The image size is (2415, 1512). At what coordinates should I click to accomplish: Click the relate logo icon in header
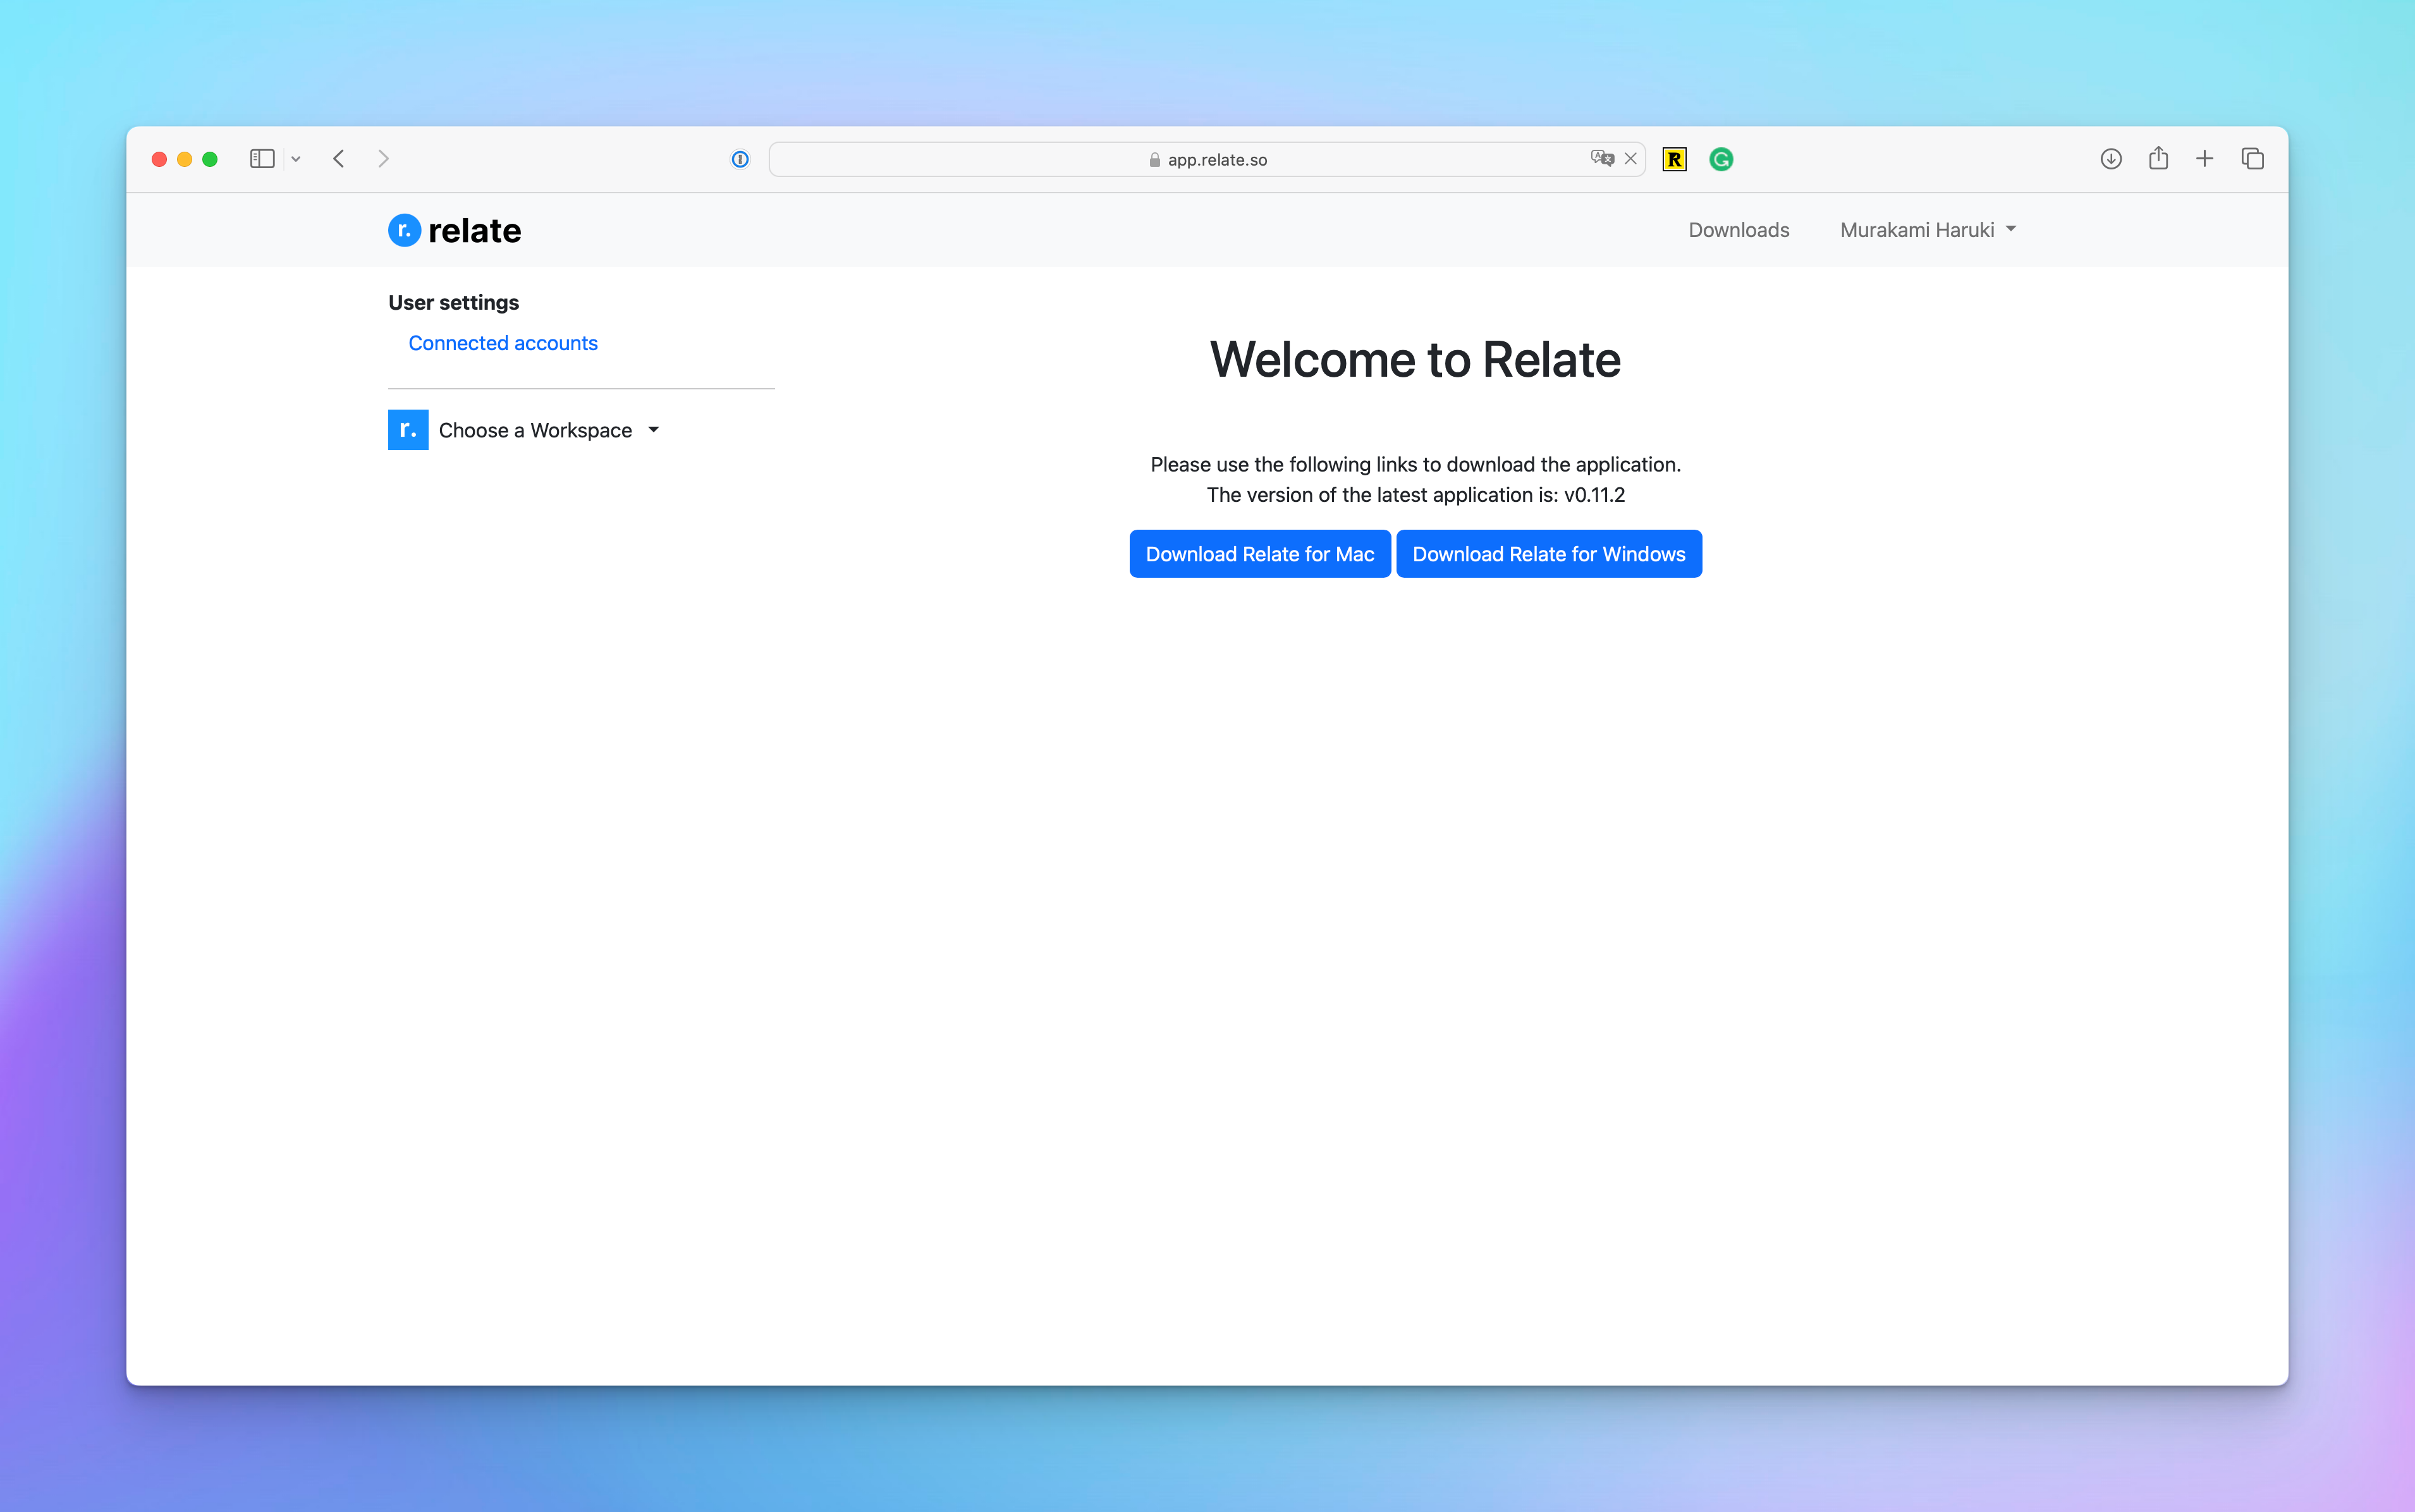click(x=404, y=230)
